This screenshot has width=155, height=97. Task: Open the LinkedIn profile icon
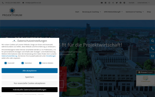(x=105, y=3)
